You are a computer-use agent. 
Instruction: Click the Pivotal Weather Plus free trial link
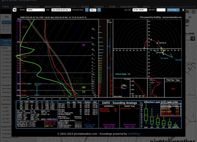[x=175, y=7]
